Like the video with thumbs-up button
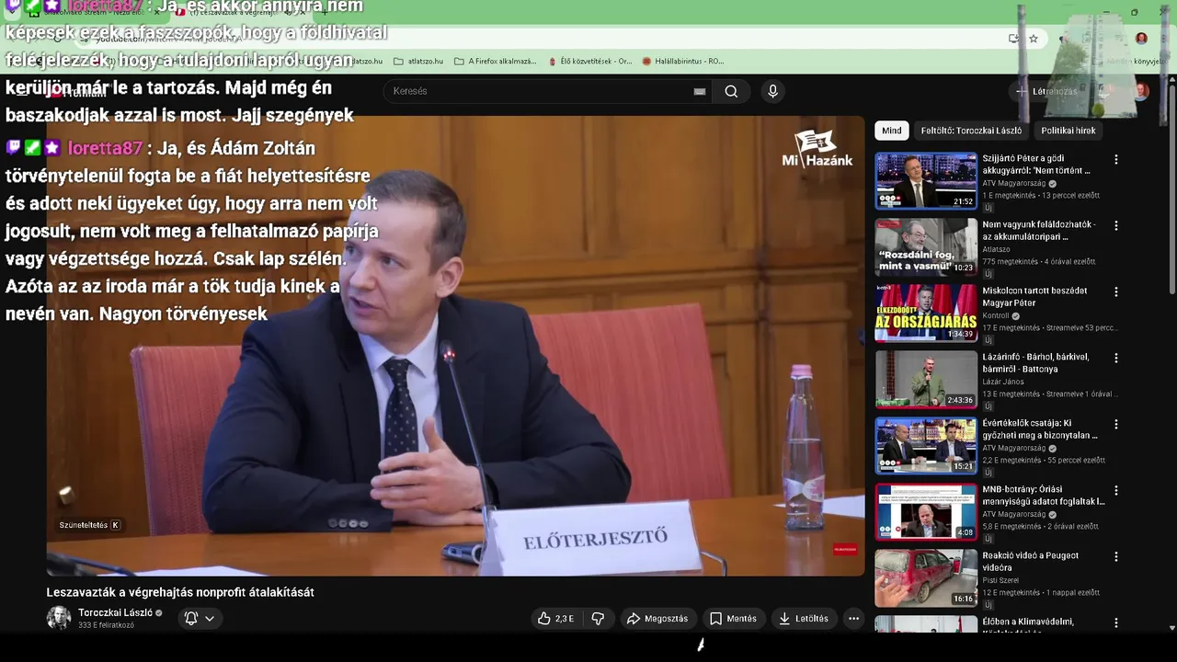Image resolution: width=1177 pixels, height=662 pixels. 556,619
